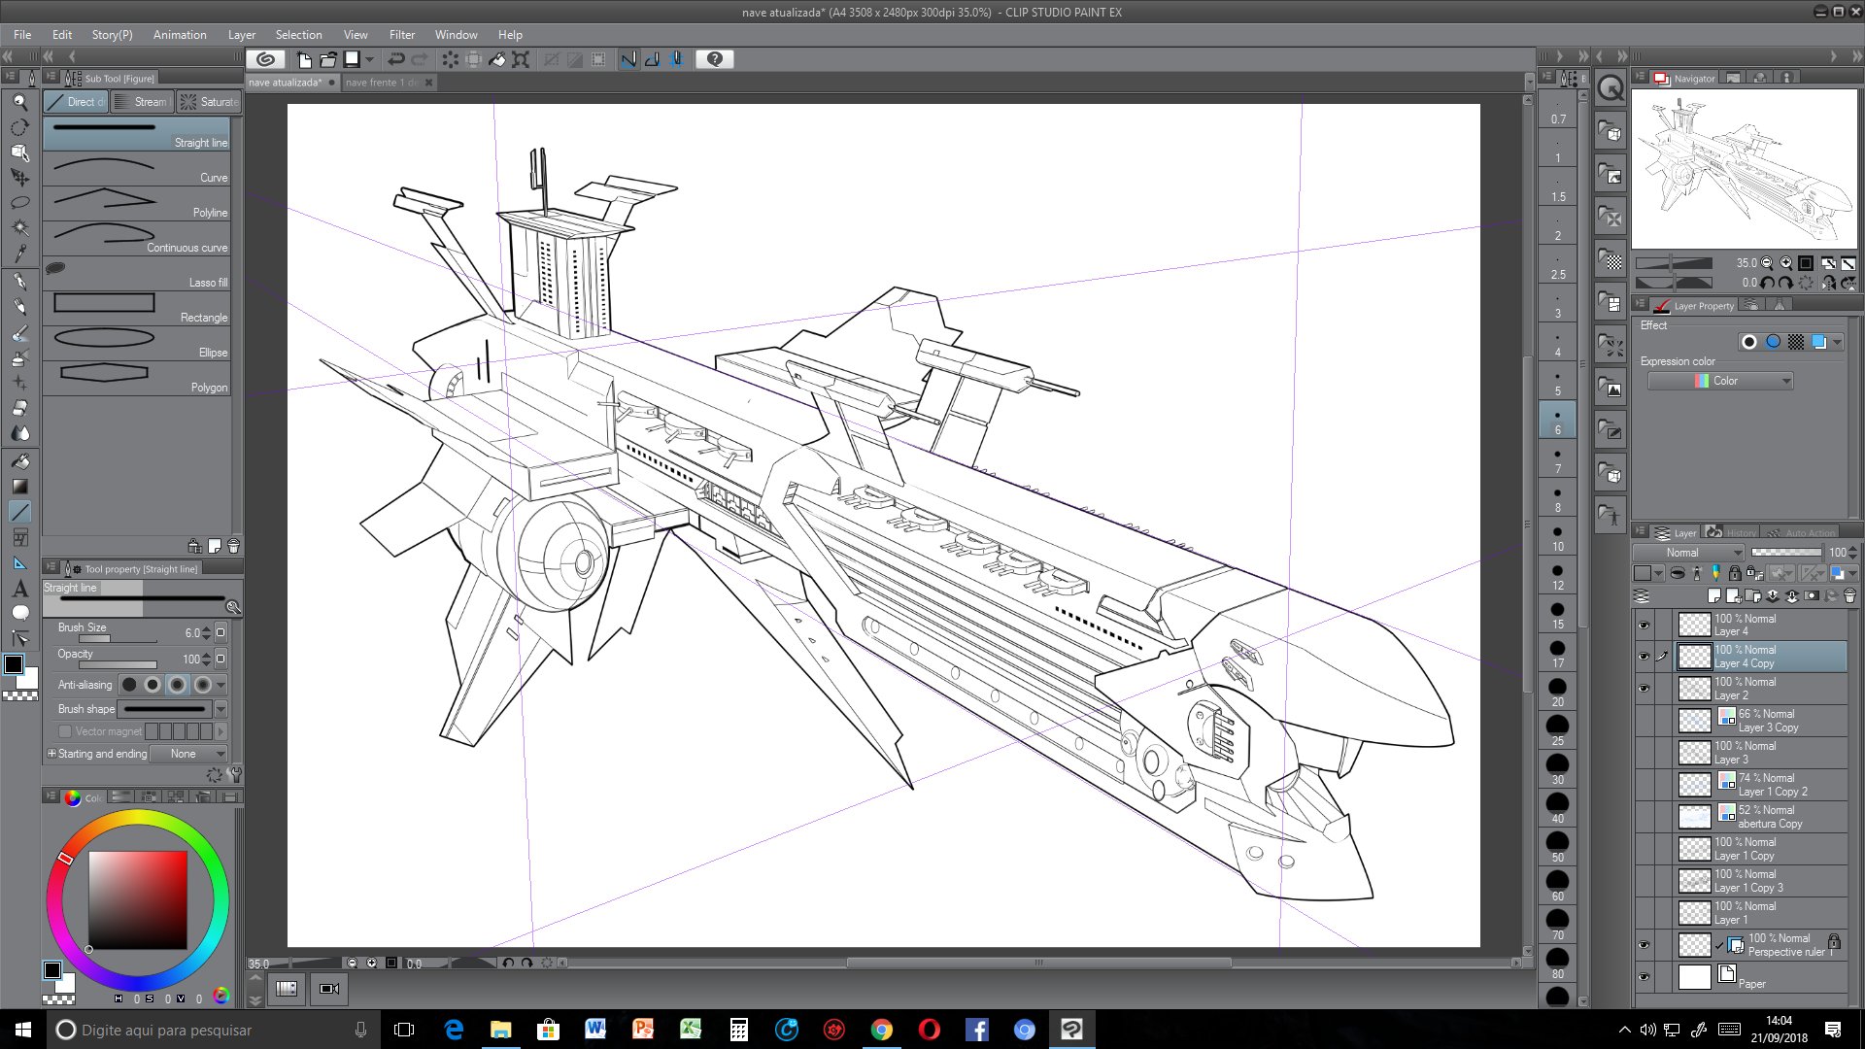Select the Selection area lasso tool
The width and height of the screenshot is (1865, 1049).
(19, 203)
